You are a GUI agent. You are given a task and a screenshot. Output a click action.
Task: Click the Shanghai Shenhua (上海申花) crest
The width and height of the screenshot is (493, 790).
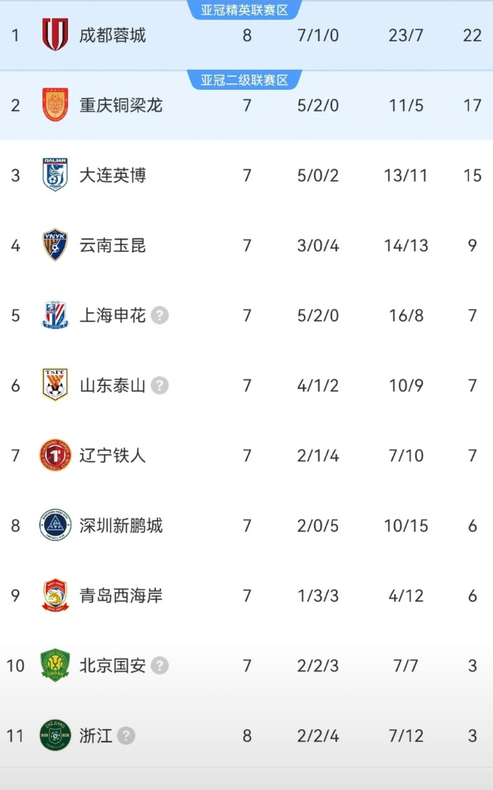(x=55, y=315)
